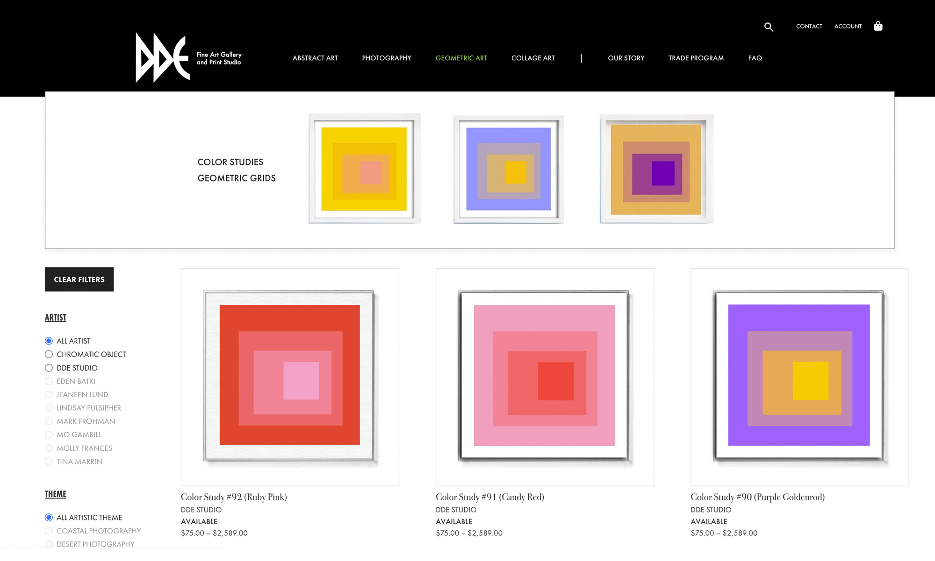Open the periwinkle color study thumbnail in banner
935x561 pixels.
[509, 169]
